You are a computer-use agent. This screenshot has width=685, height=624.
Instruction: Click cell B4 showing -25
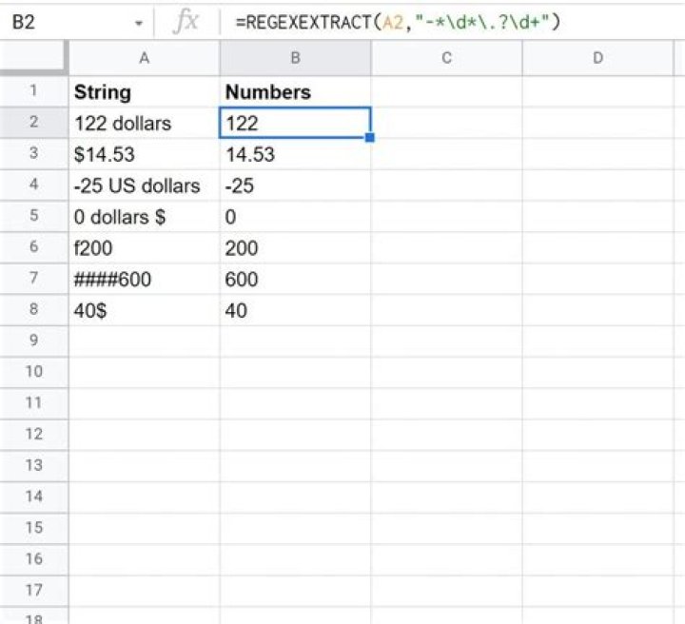(x=295, y=185)
